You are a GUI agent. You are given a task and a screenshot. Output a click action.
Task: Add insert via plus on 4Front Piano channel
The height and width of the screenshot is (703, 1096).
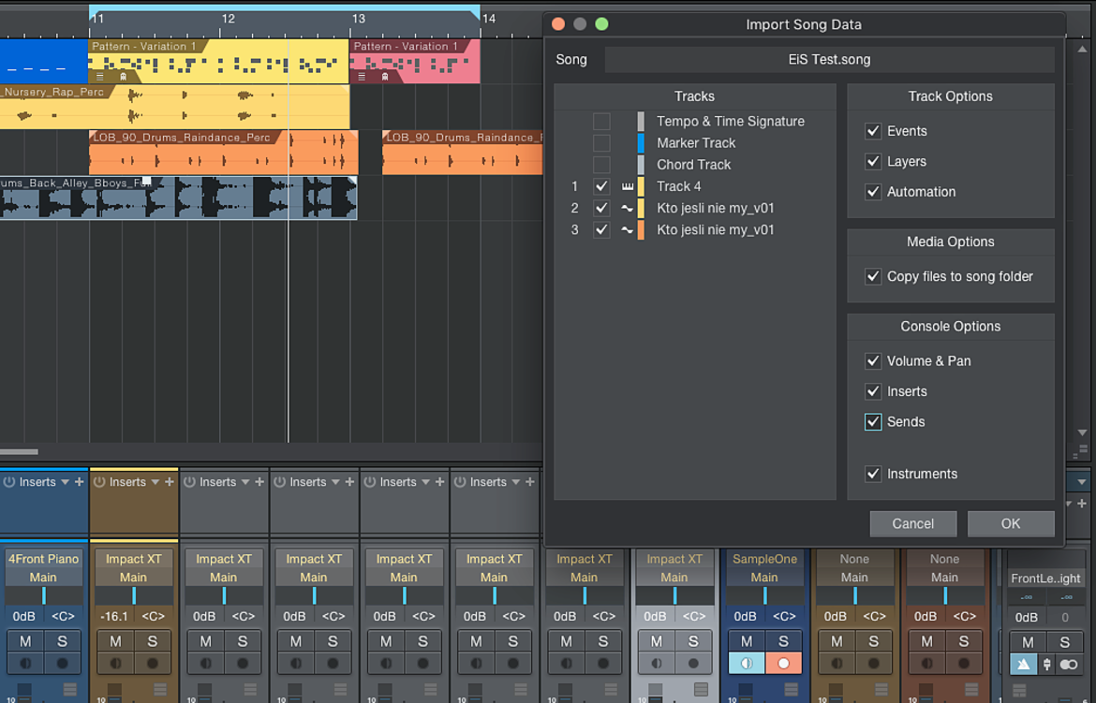point(79,482)
